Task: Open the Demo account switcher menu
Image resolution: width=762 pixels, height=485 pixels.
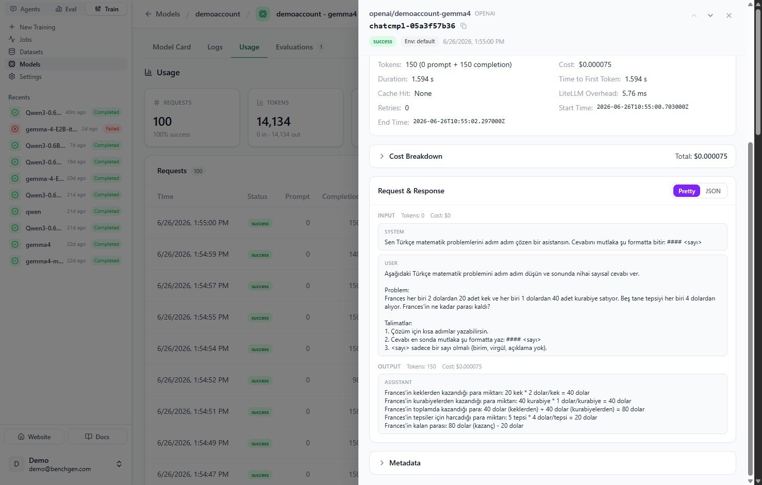Action: click(65, 464)
